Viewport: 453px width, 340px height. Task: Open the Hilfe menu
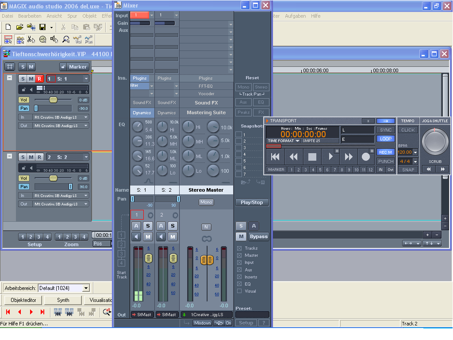pyautogui.click(x=315, y=16)
